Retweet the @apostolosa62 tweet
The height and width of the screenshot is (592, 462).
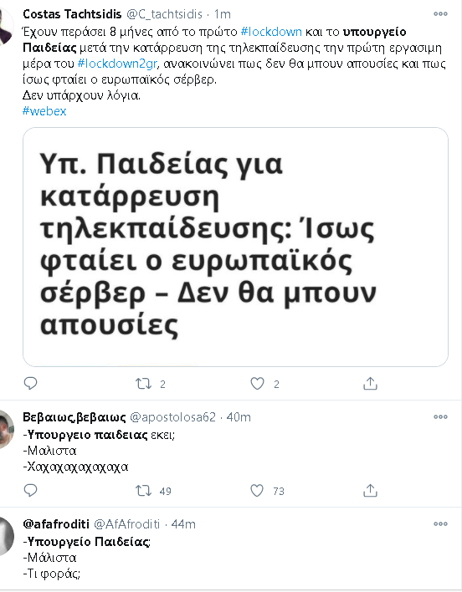(x=144, y=491)
